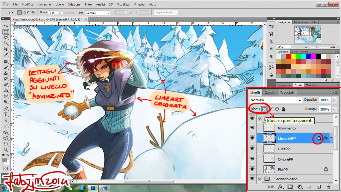Pick the red swatch in Campioni
This screenshot has width=341, height=192.
(x=289, y=57)
